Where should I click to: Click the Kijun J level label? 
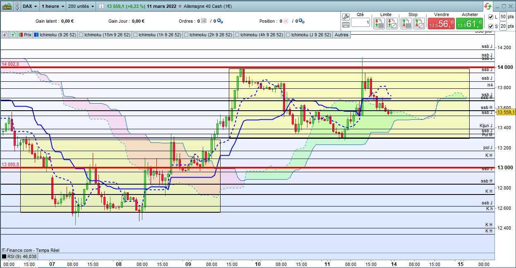coord(486,126)
